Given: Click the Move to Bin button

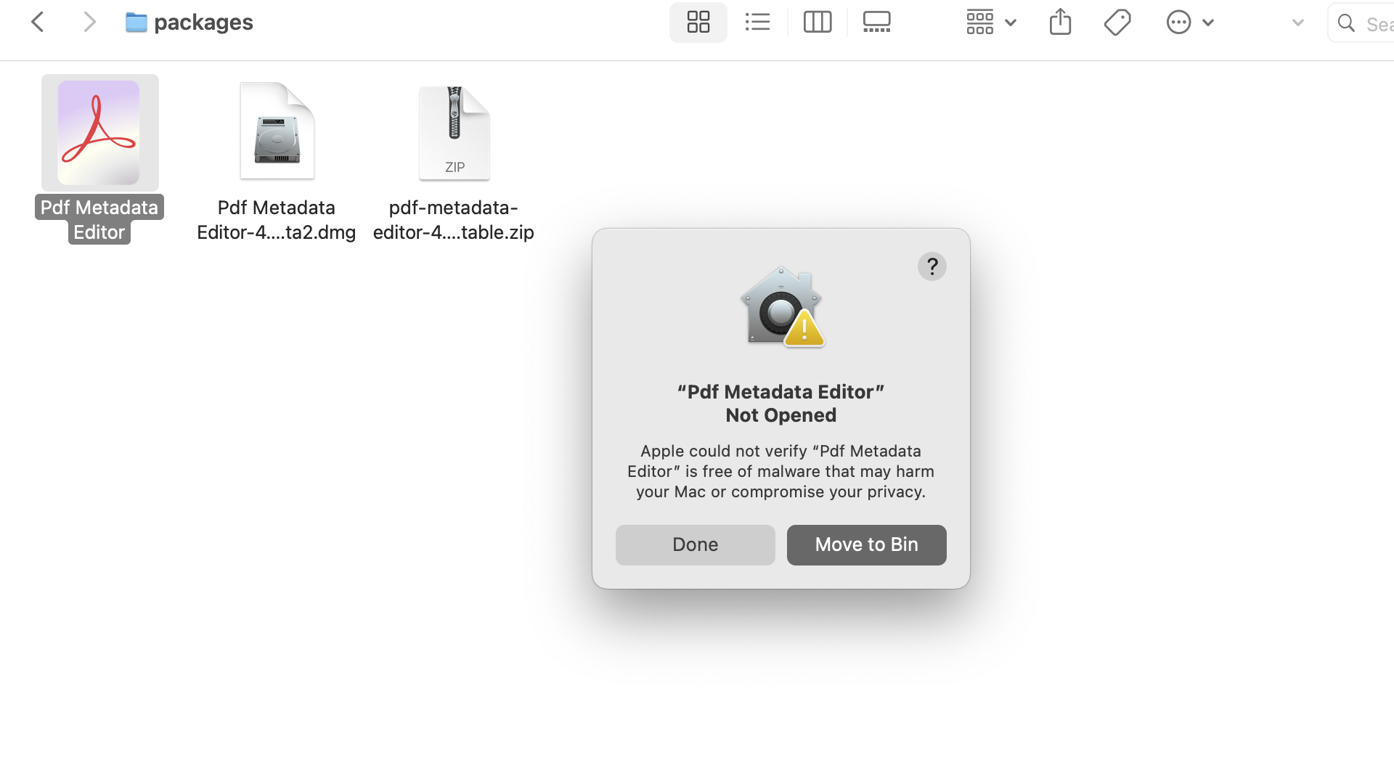Looking at the screenshot, I should coord(866,544).
